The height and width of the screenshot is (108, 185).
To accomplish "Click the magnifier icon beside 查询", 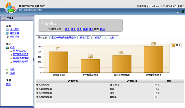I will tap(7, 73).
